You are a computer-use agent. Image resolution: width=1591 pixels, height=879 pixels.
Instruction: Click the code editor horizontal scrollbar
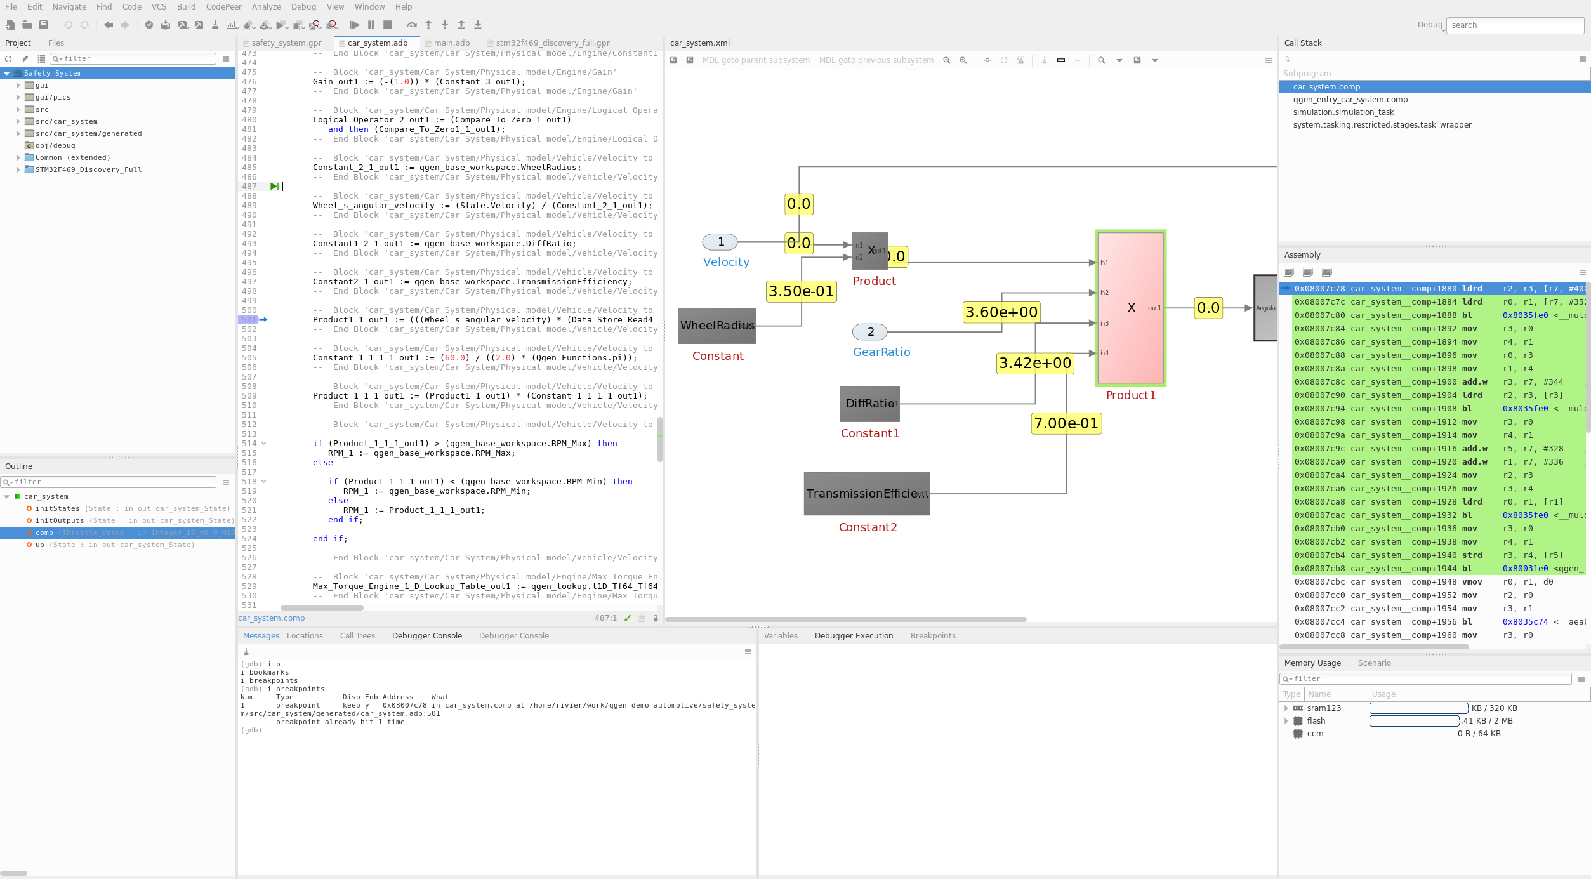point(322,608)
